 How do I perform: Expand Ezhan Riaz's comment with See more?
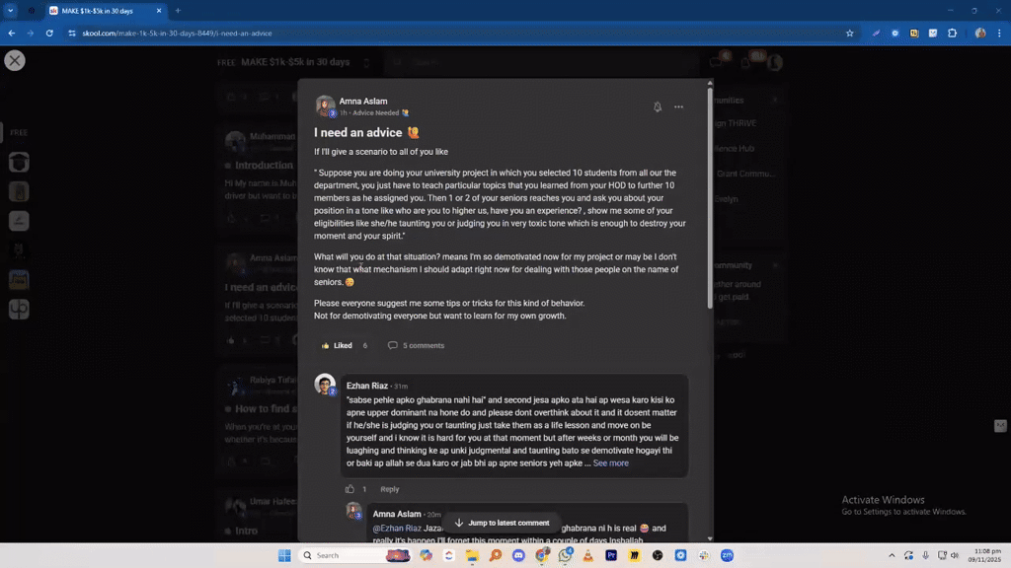pyautogui.click(x=610, y=463)
